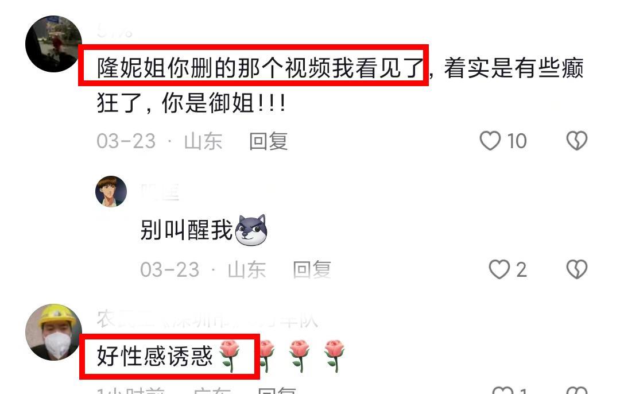Dislike the first comment with broken heart
The height and width of the screenshot is (394, 620).
[577, 141]
